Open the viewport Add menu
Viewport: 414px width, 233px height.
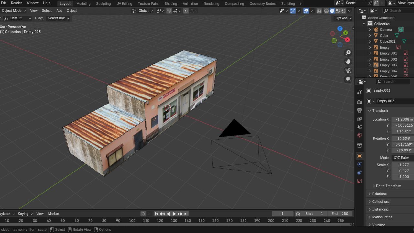59,11
